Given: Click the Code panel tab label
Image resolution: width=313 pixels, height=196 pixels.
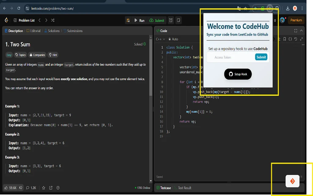Looking at the screenshot, I should [162, 31].
